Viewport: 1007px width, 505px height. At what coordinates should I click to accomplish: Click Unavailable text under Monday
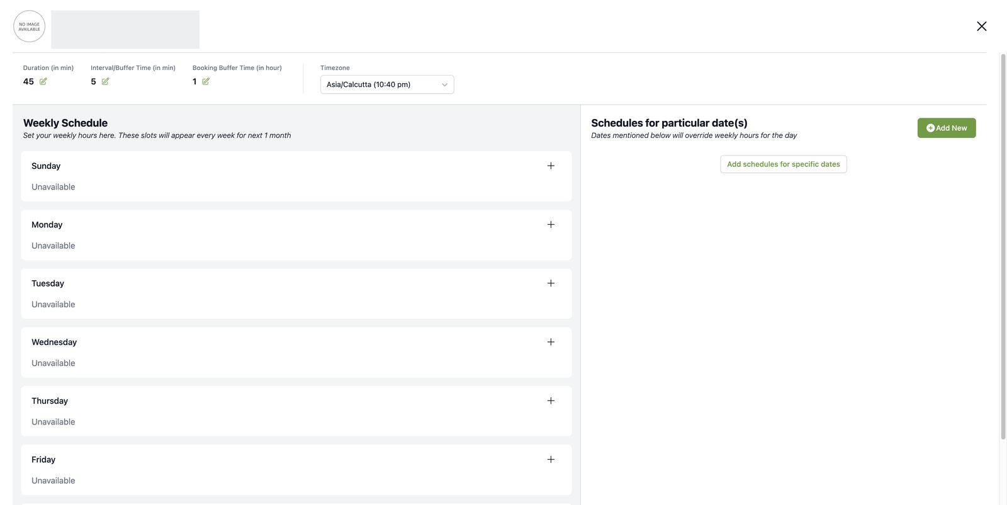pos(53,246)
